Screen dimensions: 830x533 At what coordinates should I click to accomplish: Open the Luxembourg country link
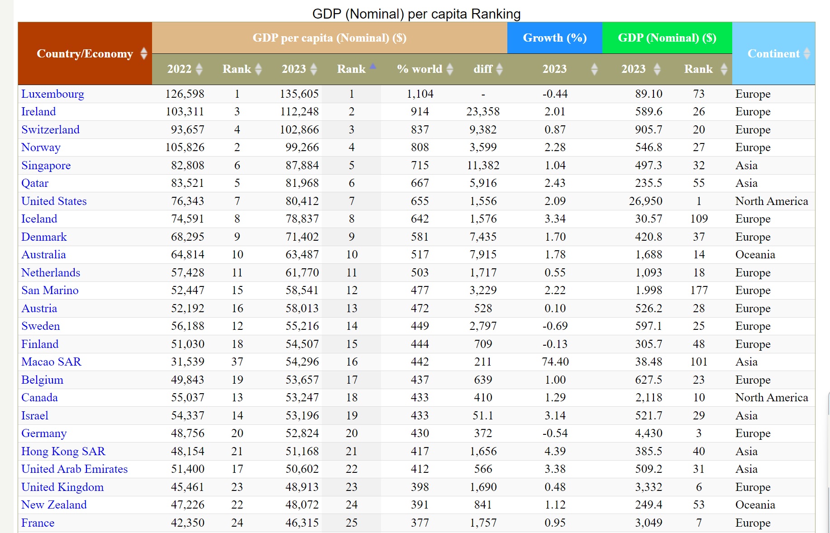[x=52, y=94]
